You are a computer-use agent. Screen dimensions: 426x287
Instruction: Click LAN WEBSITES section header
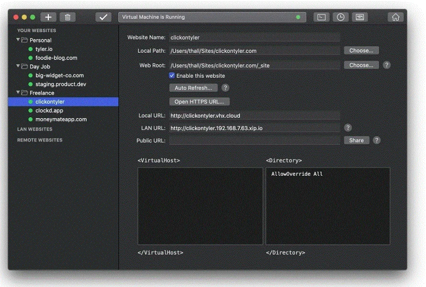pyautogui.click(x=35, y=129)
